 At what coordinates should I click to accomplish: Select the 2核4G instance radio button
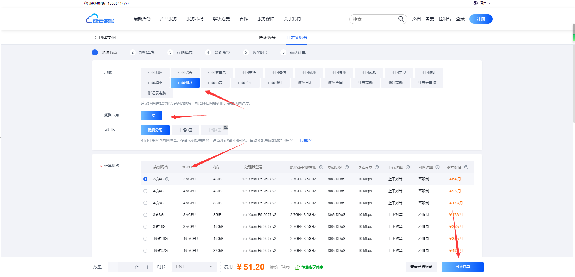(145, 179)
